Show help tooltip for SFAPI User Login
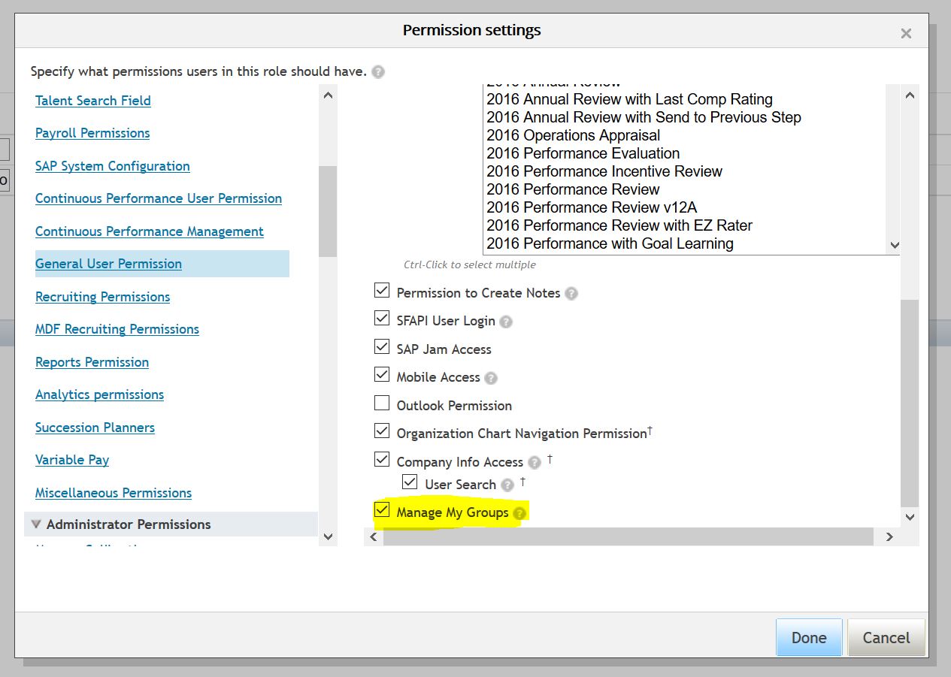This screenshot has width=951, height=677. 506,322
